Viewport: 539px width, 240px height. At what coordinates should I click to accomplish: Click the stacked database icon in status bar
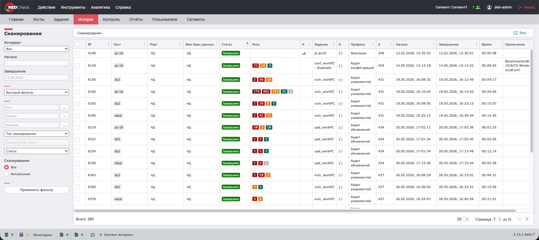point(6,235)
